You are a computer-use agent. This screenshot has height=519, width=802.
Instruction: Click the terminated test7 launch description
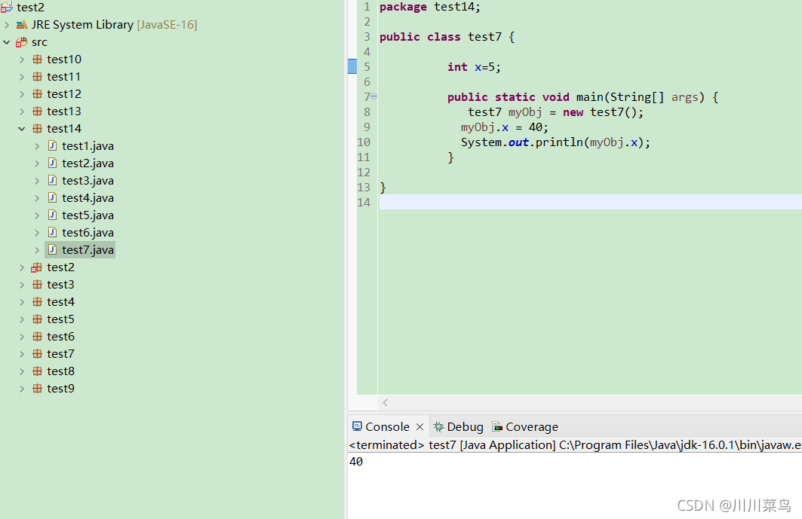(575, 445)
